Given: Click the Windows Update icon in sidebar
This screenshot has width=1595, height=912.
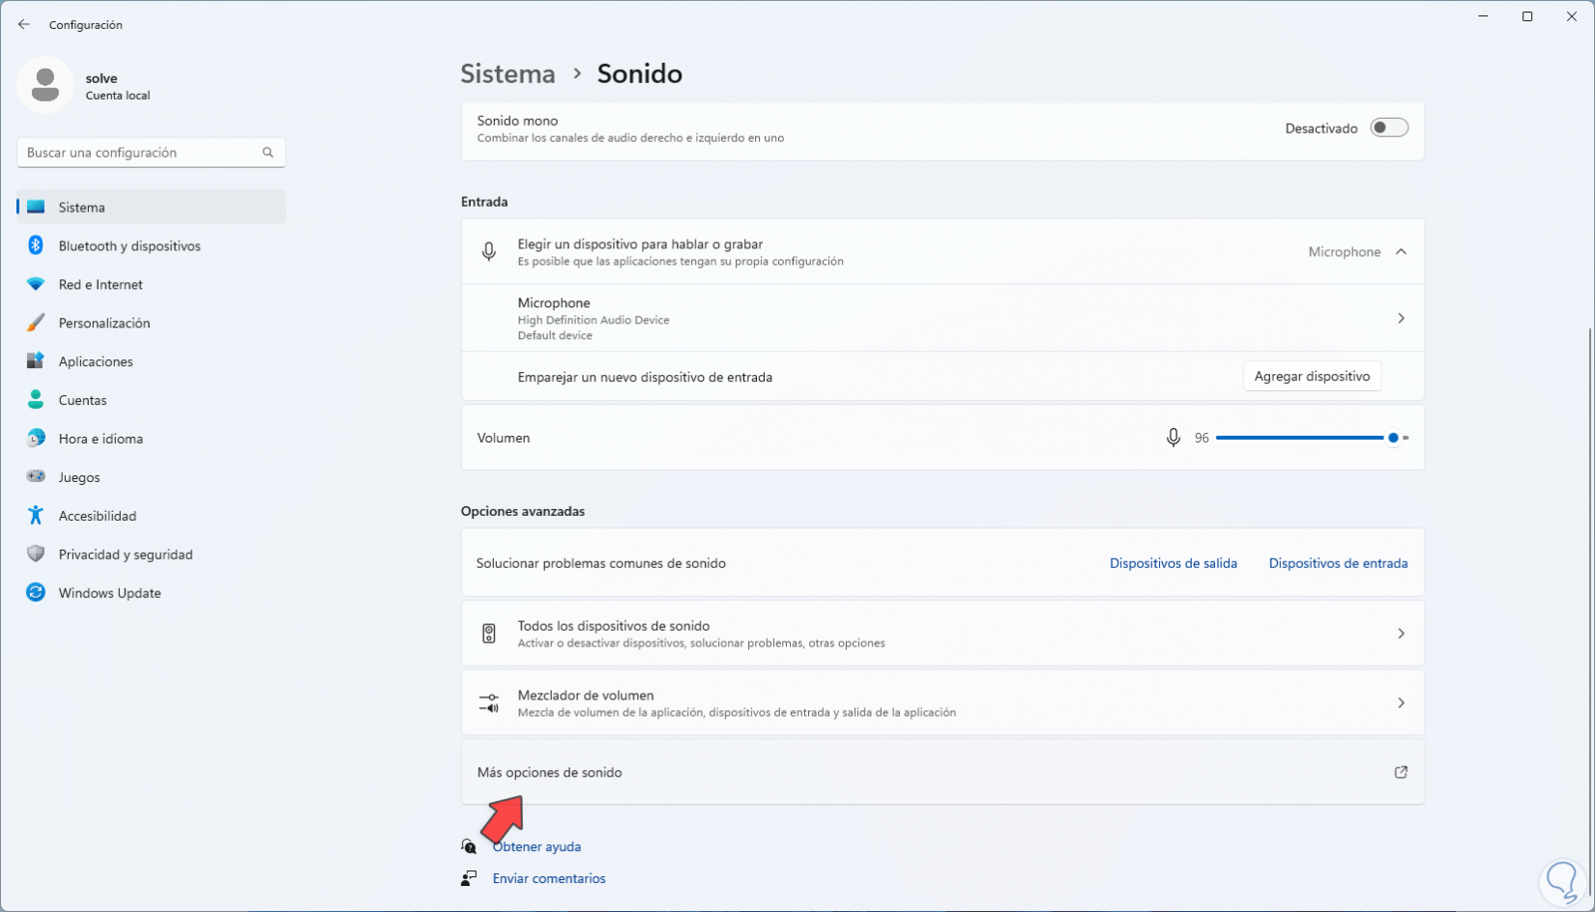Looking at the screenshot, I should pos(36,593).
